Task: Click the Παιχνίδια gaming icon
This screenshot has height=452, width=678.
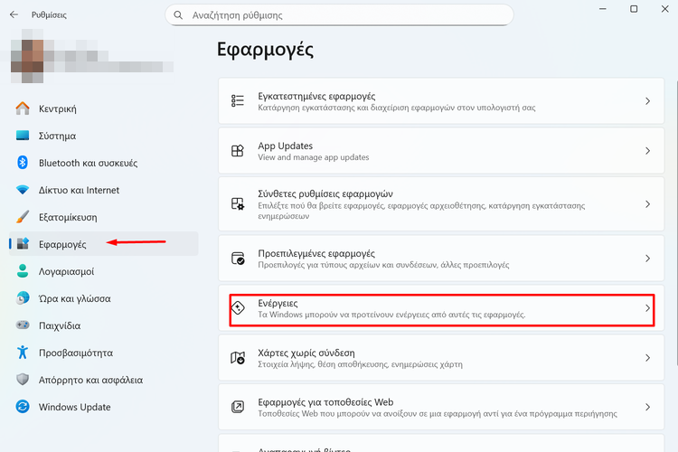Action: (24, 325)
